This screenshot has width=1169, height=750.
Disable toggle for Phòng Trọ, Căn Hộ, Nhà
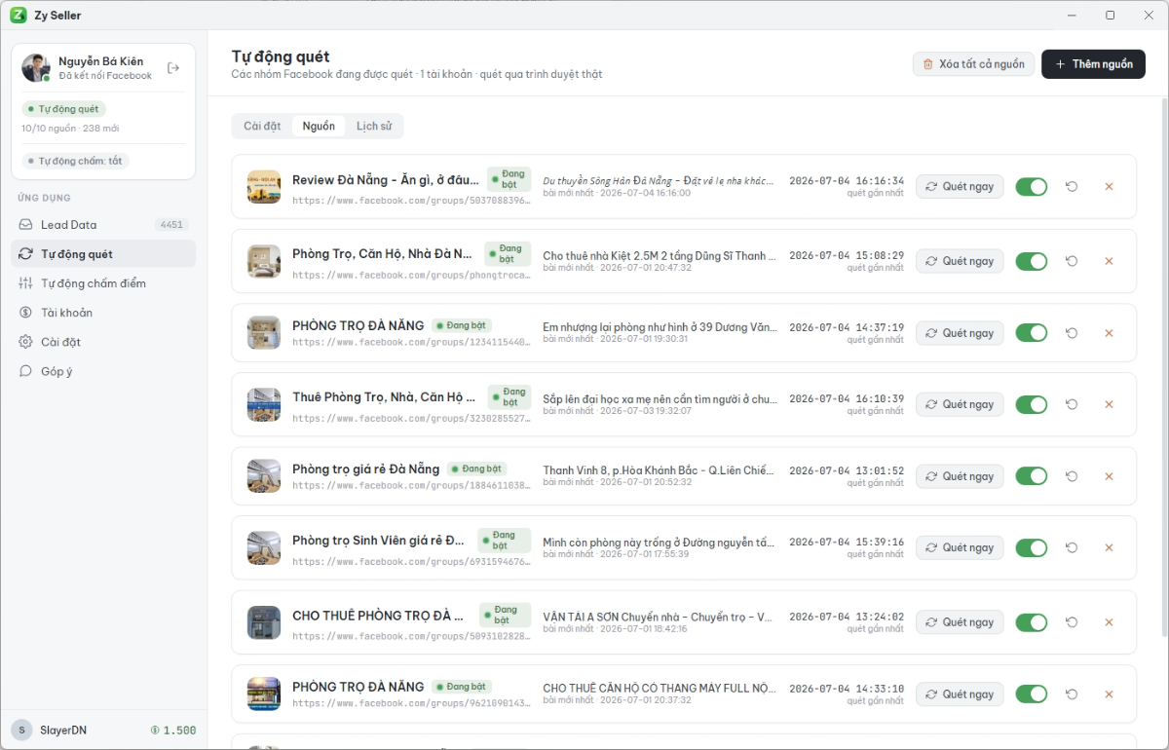[x=1032, y=261]
